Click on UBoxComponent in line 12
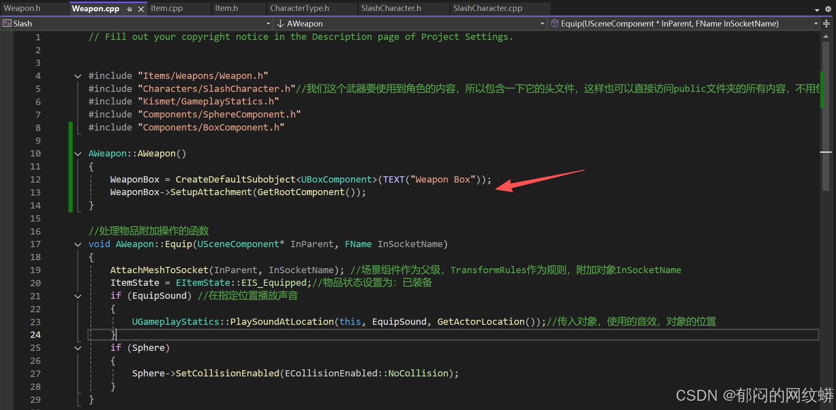The width and height of the screenshot is (836, 410). tap(337, 180)
